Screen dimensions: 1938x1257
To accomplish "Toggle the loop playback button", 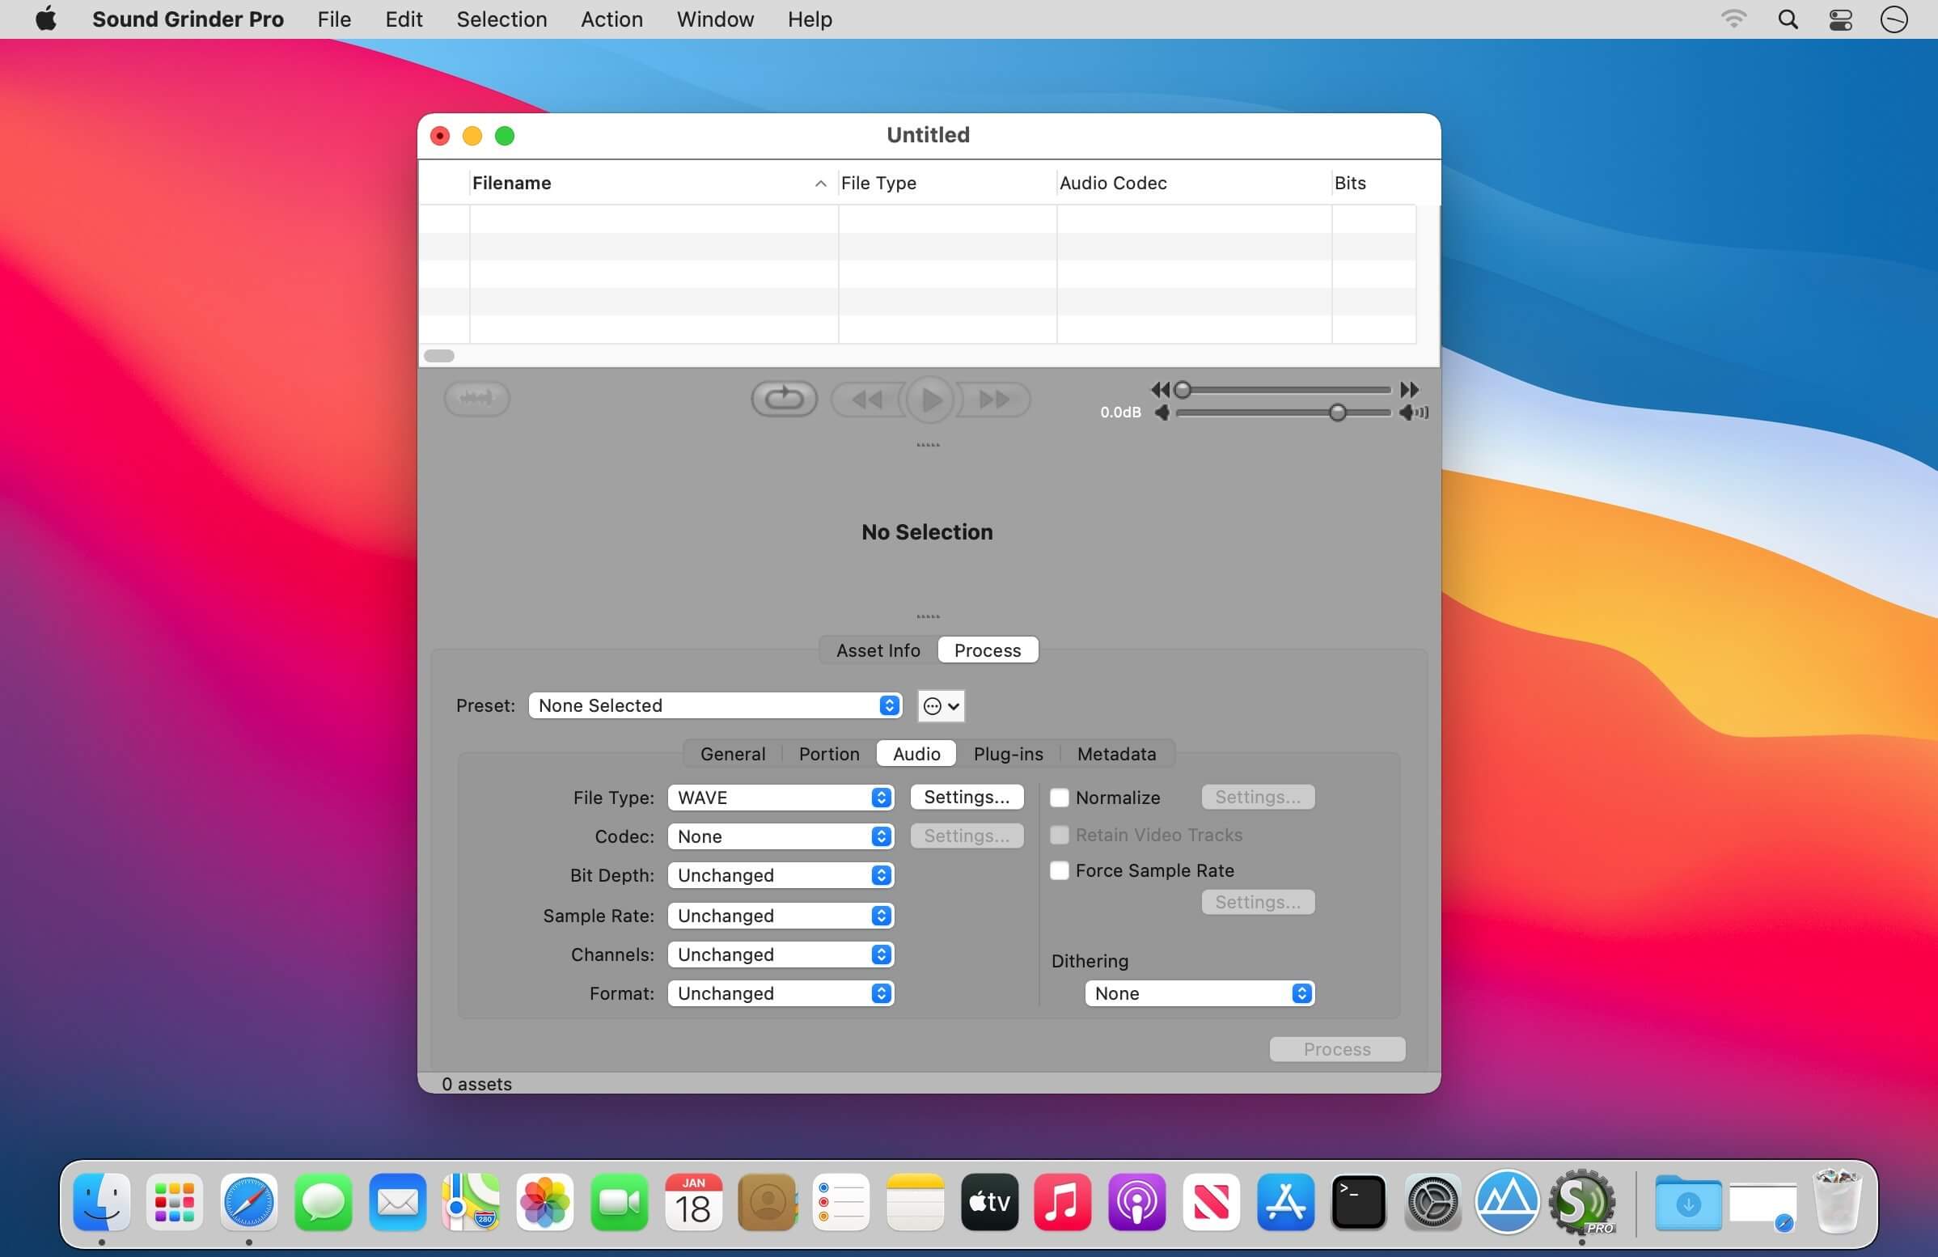I will coord(783,398).
